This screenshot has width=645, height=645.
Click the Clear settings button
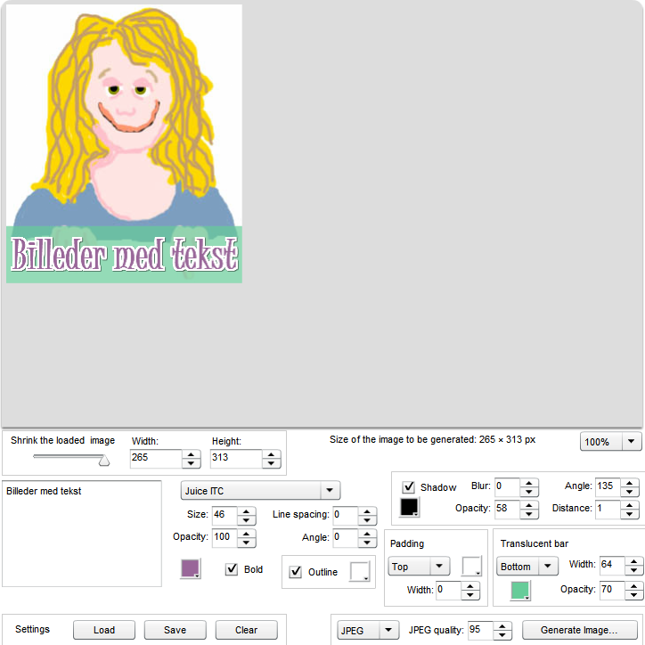coord(247,630)
